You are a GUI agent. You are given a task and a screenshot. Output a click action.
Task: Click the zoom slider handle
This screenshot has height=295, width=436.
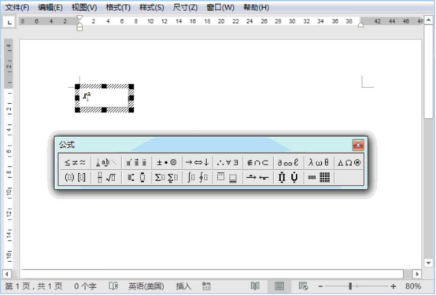coord(350,286)
